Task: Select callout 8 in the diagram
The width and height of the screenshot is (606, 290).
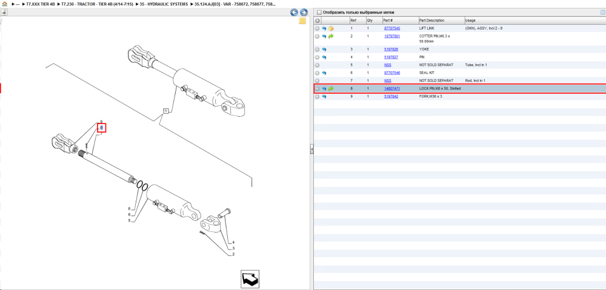Action: [x=101, y=128]
